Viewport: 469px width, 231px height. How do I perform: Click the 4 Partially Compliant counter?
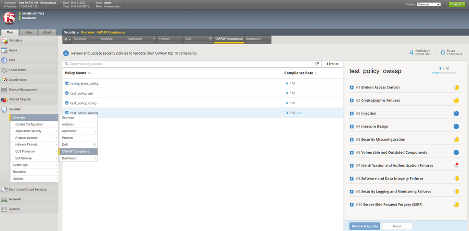pyautogui.click(x=420, y=53)
